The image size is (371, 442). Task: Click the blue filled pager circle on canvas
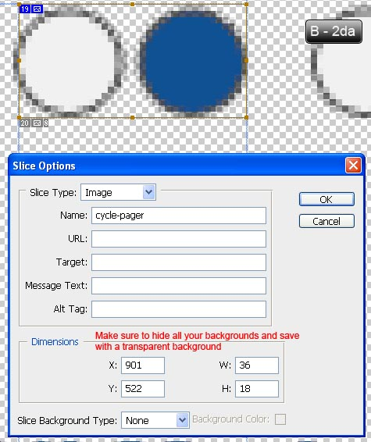192,62
